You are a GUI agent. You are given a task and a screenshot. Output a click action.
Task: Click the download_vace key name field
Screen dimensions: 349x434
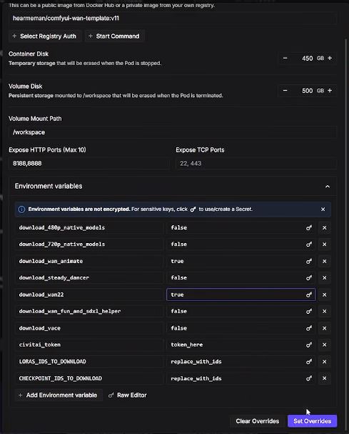pyautogui.click(x=89, y=328)
